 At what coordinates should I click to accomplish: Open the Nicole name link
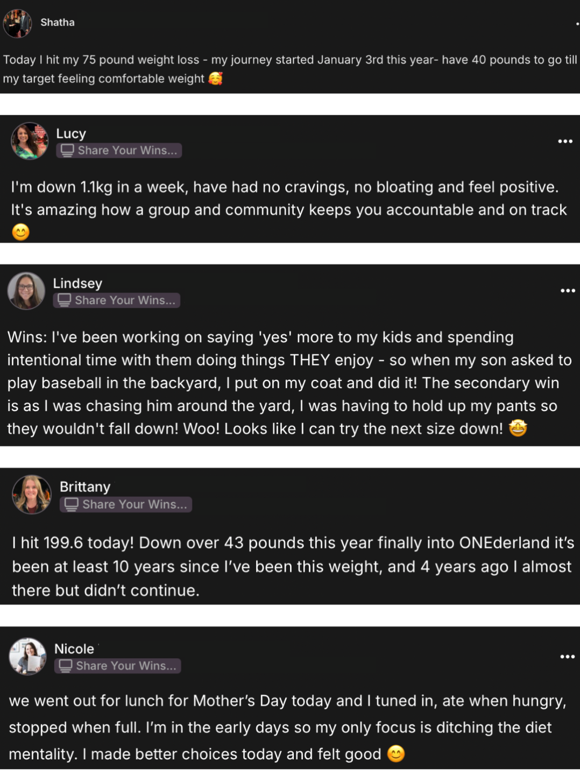click(74, 649)
